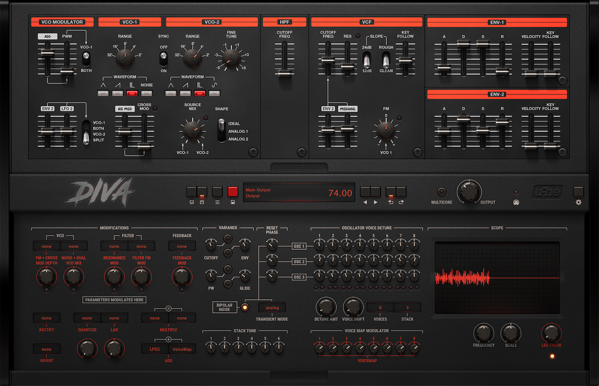Click the u-he logo badge
599x386 pixels.
pyautogui.click(x=547, y=192)
